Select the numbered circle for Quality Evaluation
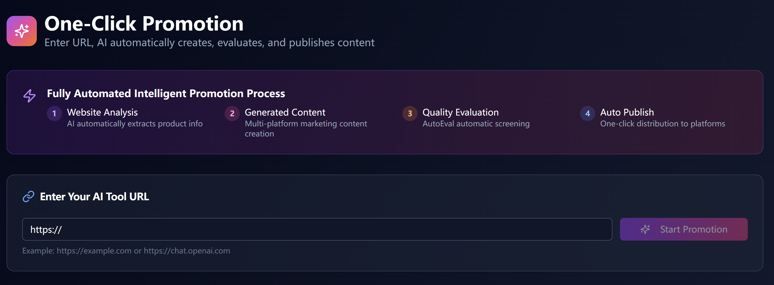This screenshot has height=285, width=774. click(409, 114)
